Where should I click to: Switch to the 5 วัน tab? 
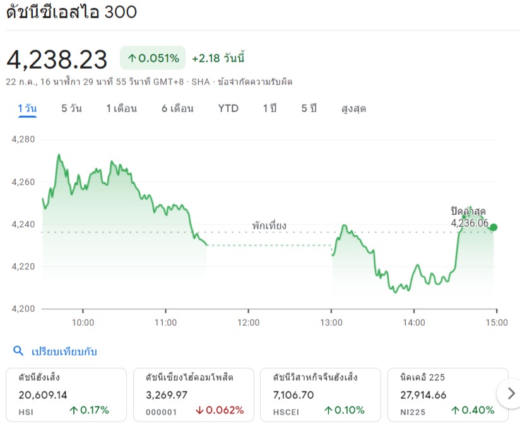click(71, 108)
